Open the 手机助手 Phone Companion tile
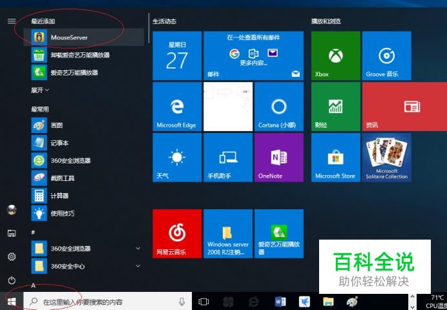The width and height of the screenshot is (447, 310). [x=228, y=158]
